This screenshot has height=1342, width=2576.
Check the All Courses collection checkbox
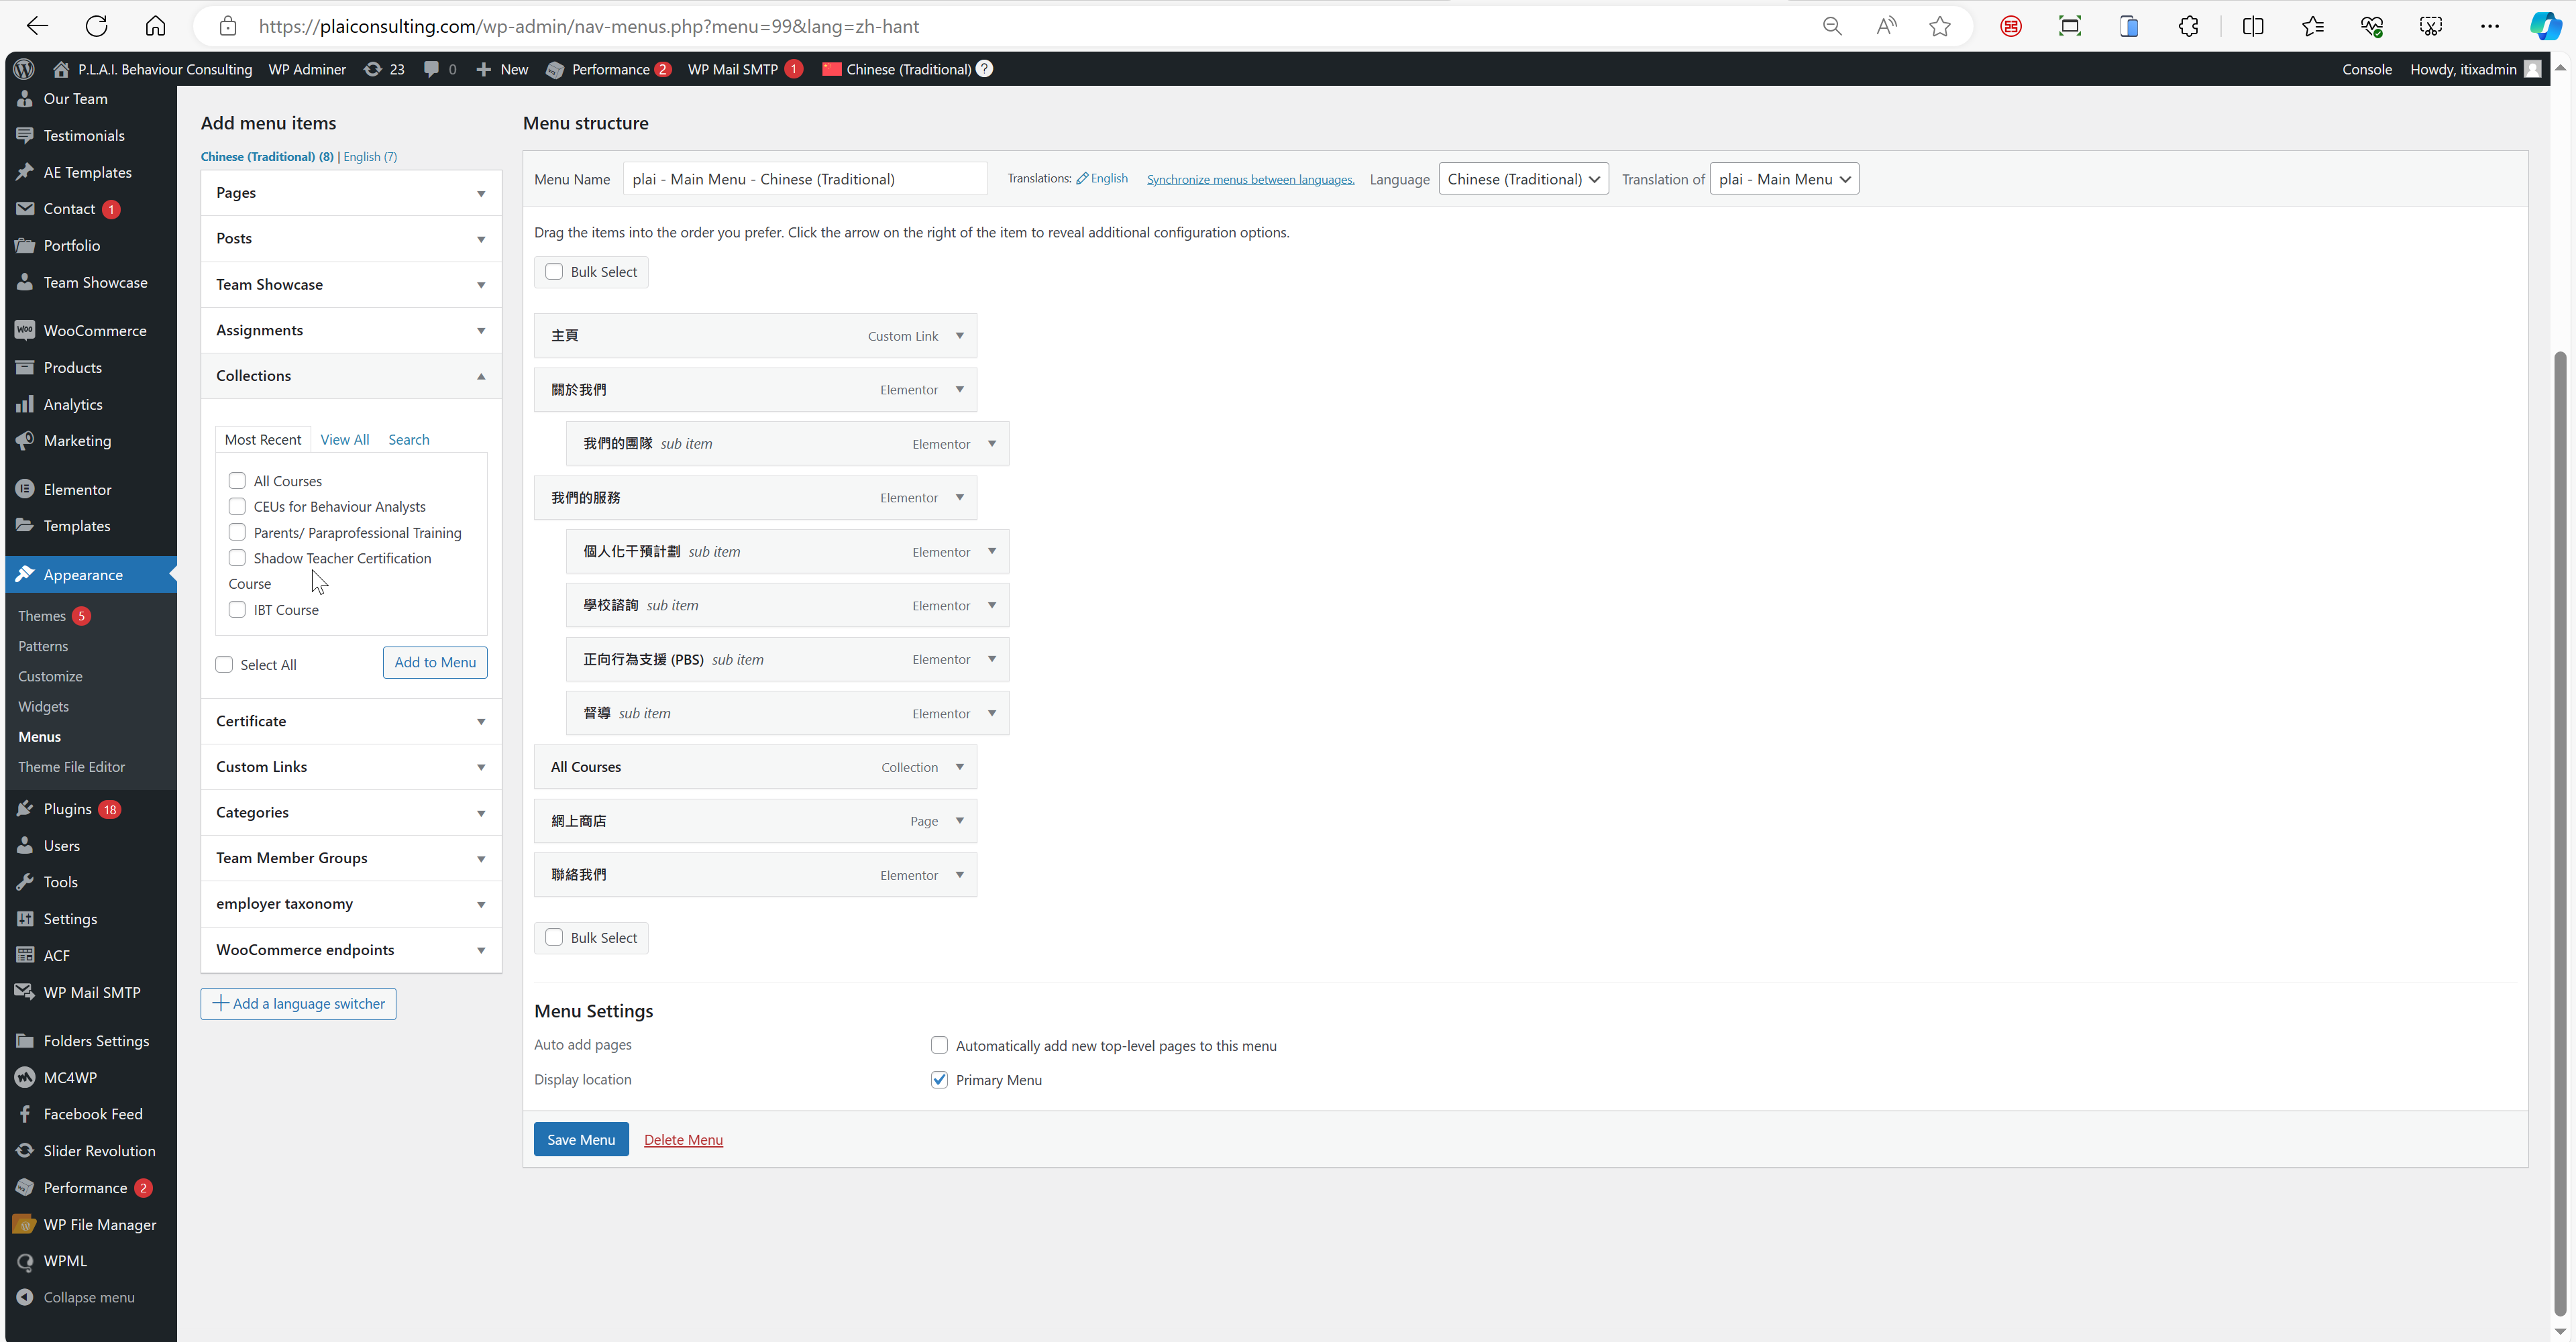coord(237,481)
